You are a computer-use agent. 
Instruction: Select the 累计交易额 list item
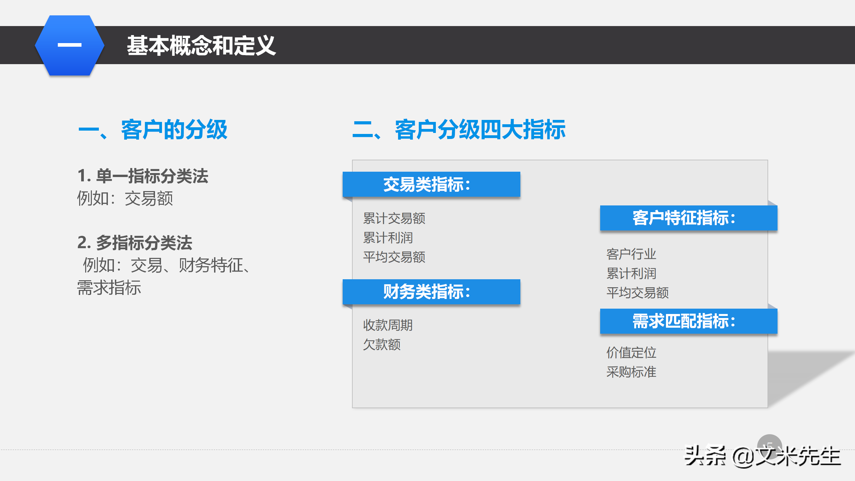(x=394, y=218)
